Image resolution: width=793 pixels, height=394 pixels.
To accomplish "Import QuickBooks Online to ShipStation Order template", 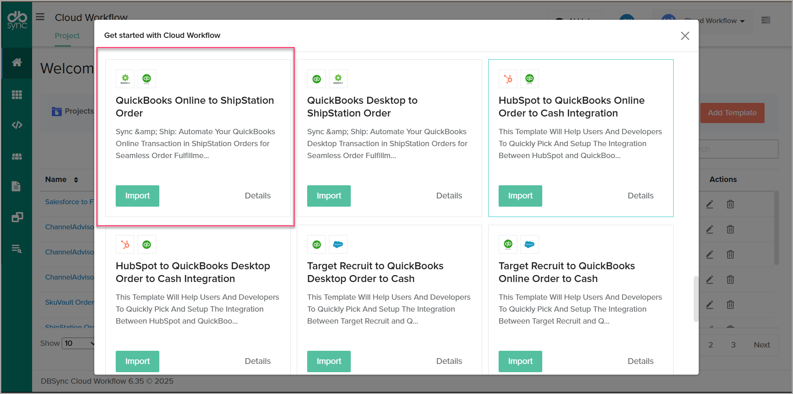I will [137, 196].
